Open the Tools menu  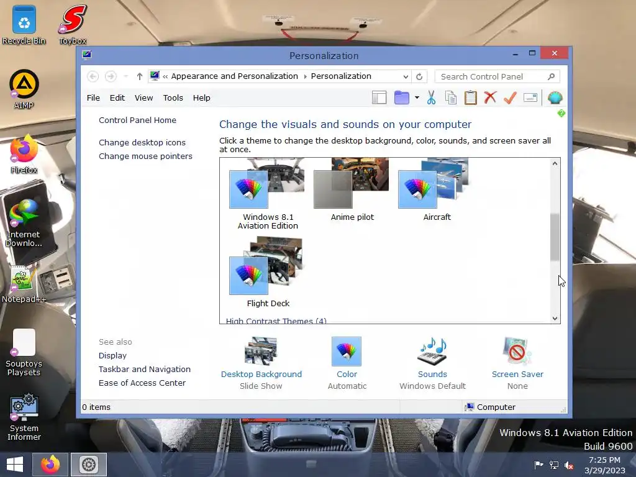173,98
